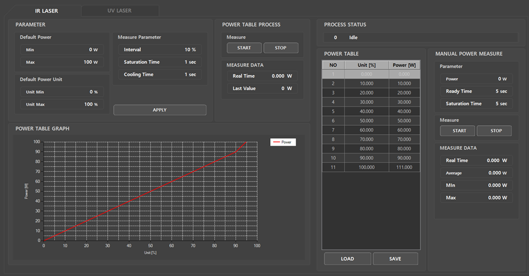Click the process status code 0
This screenshot has height=276, width=529.
point(335,37)
